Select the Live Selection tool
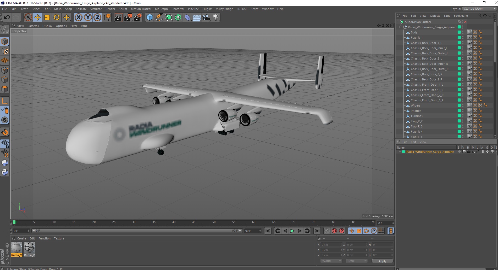 click(28, 17)
